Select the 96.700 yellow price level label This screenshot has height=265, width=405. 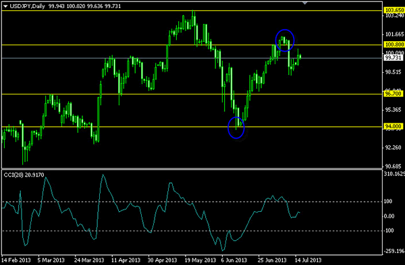pyautogui.click(x=393, y=94)
